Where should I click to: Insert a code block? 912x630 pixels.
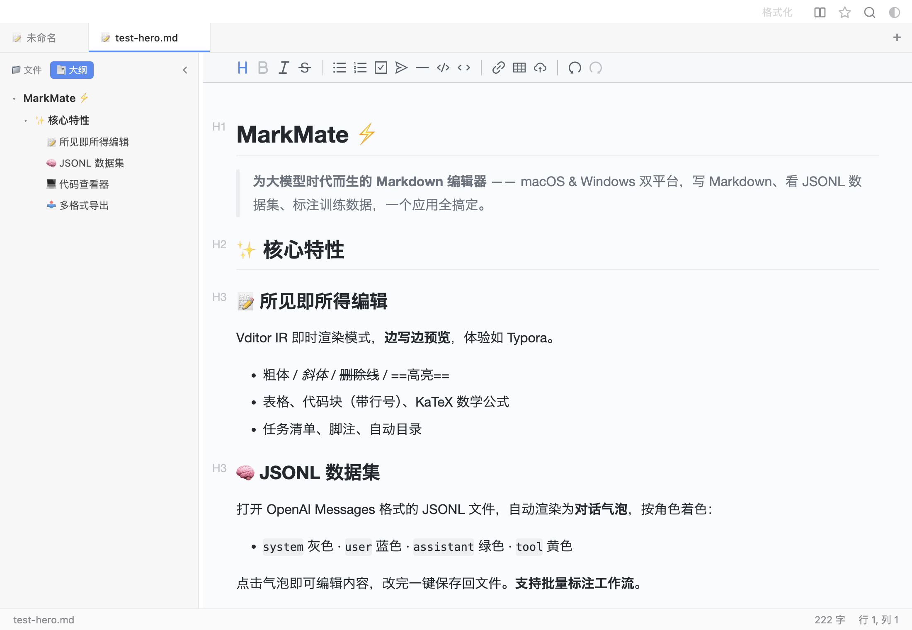point(443,68)
